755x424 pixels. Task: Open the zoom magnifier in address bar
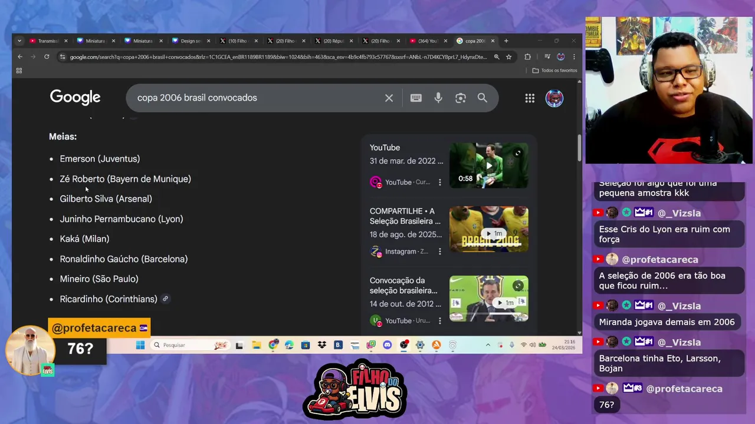pyautogui.click(x=497, y=57)
